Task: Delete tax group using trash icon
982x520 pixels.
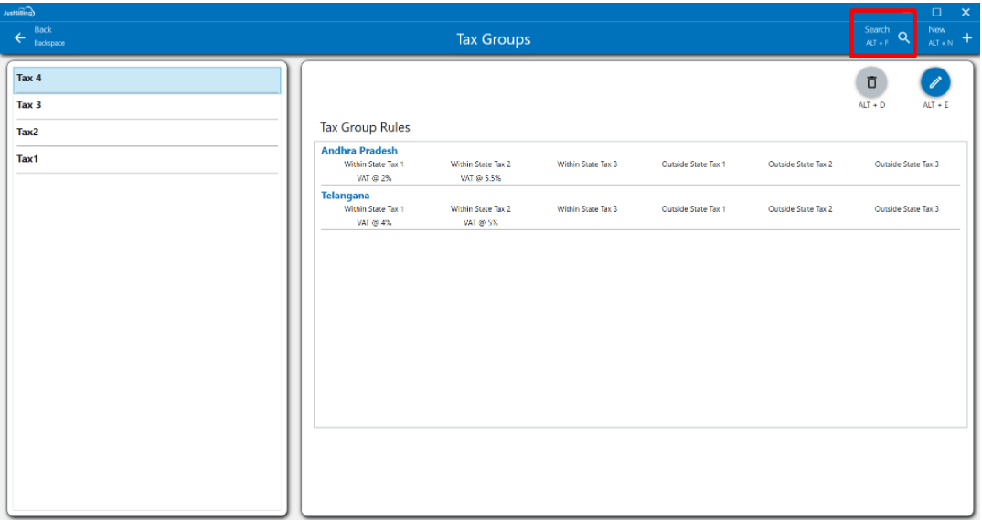Action: click(870, 82)
